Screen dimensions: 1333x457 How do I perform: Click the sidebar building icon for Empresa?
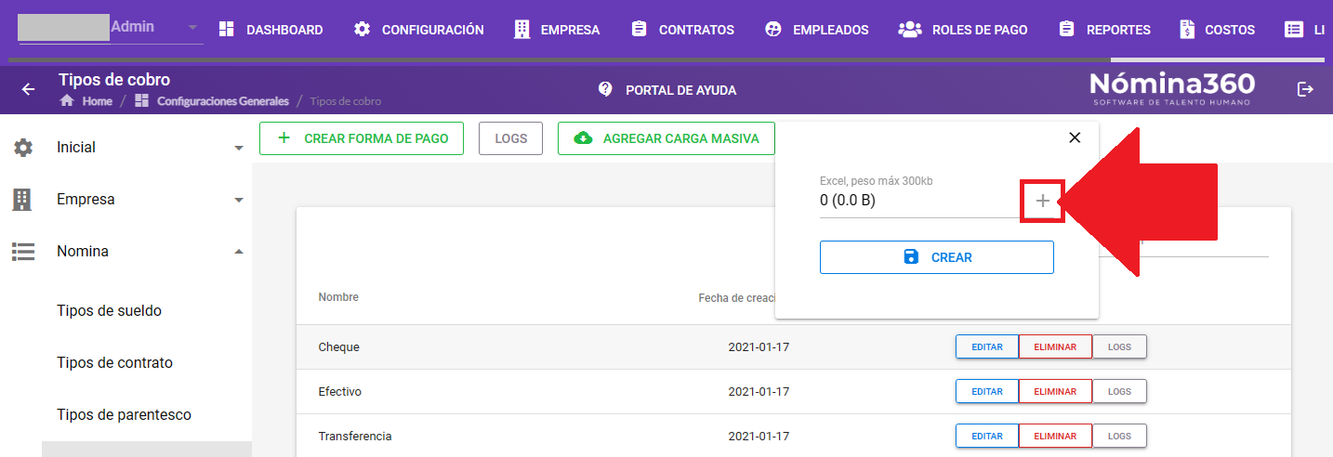click(x=23, y=199)
